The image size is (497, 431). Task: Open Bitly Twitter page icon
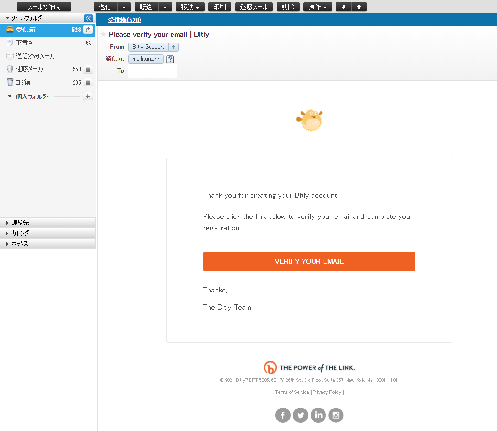tap(301, 415)
